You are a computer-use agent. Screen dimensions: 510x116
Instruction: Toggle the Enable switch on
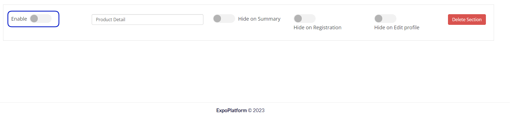tap(41, 19)
